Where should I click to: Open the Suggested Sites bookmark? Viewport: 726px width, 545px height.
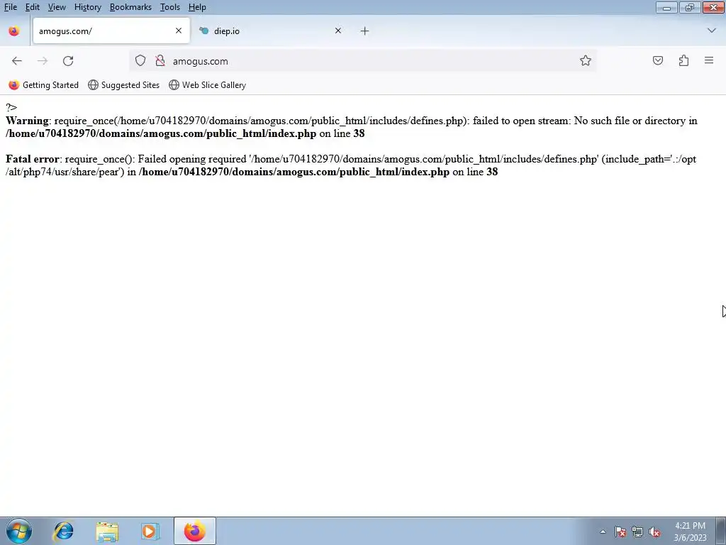[x=123, y=85]
